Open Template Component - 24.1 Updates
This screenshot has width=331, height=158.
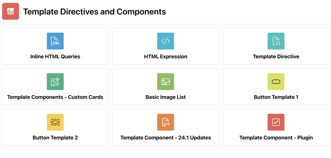165,138
